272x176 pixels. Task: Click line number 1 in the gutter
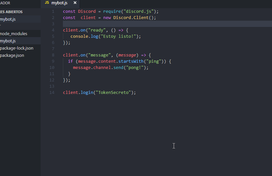point(53,11)
